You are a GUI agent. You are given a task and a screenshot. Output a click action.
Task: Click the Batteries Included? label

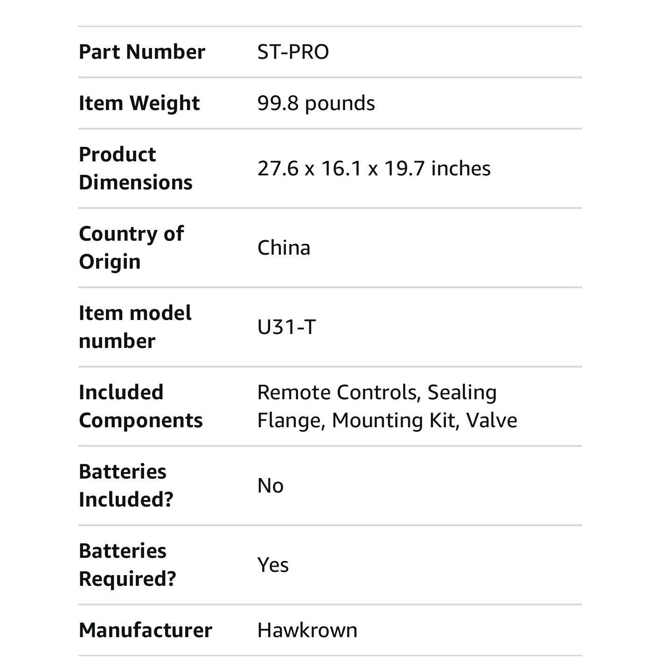pos(125,485)
